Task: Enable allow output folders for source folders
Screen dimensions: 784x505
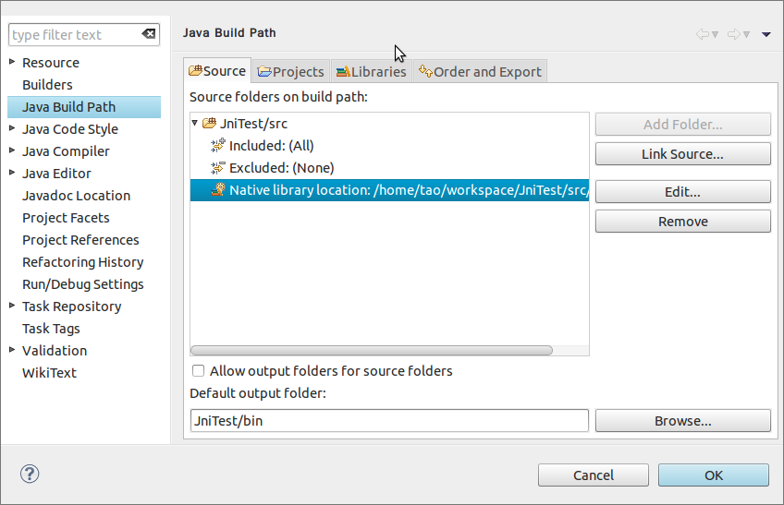Action: pos(198,371)
